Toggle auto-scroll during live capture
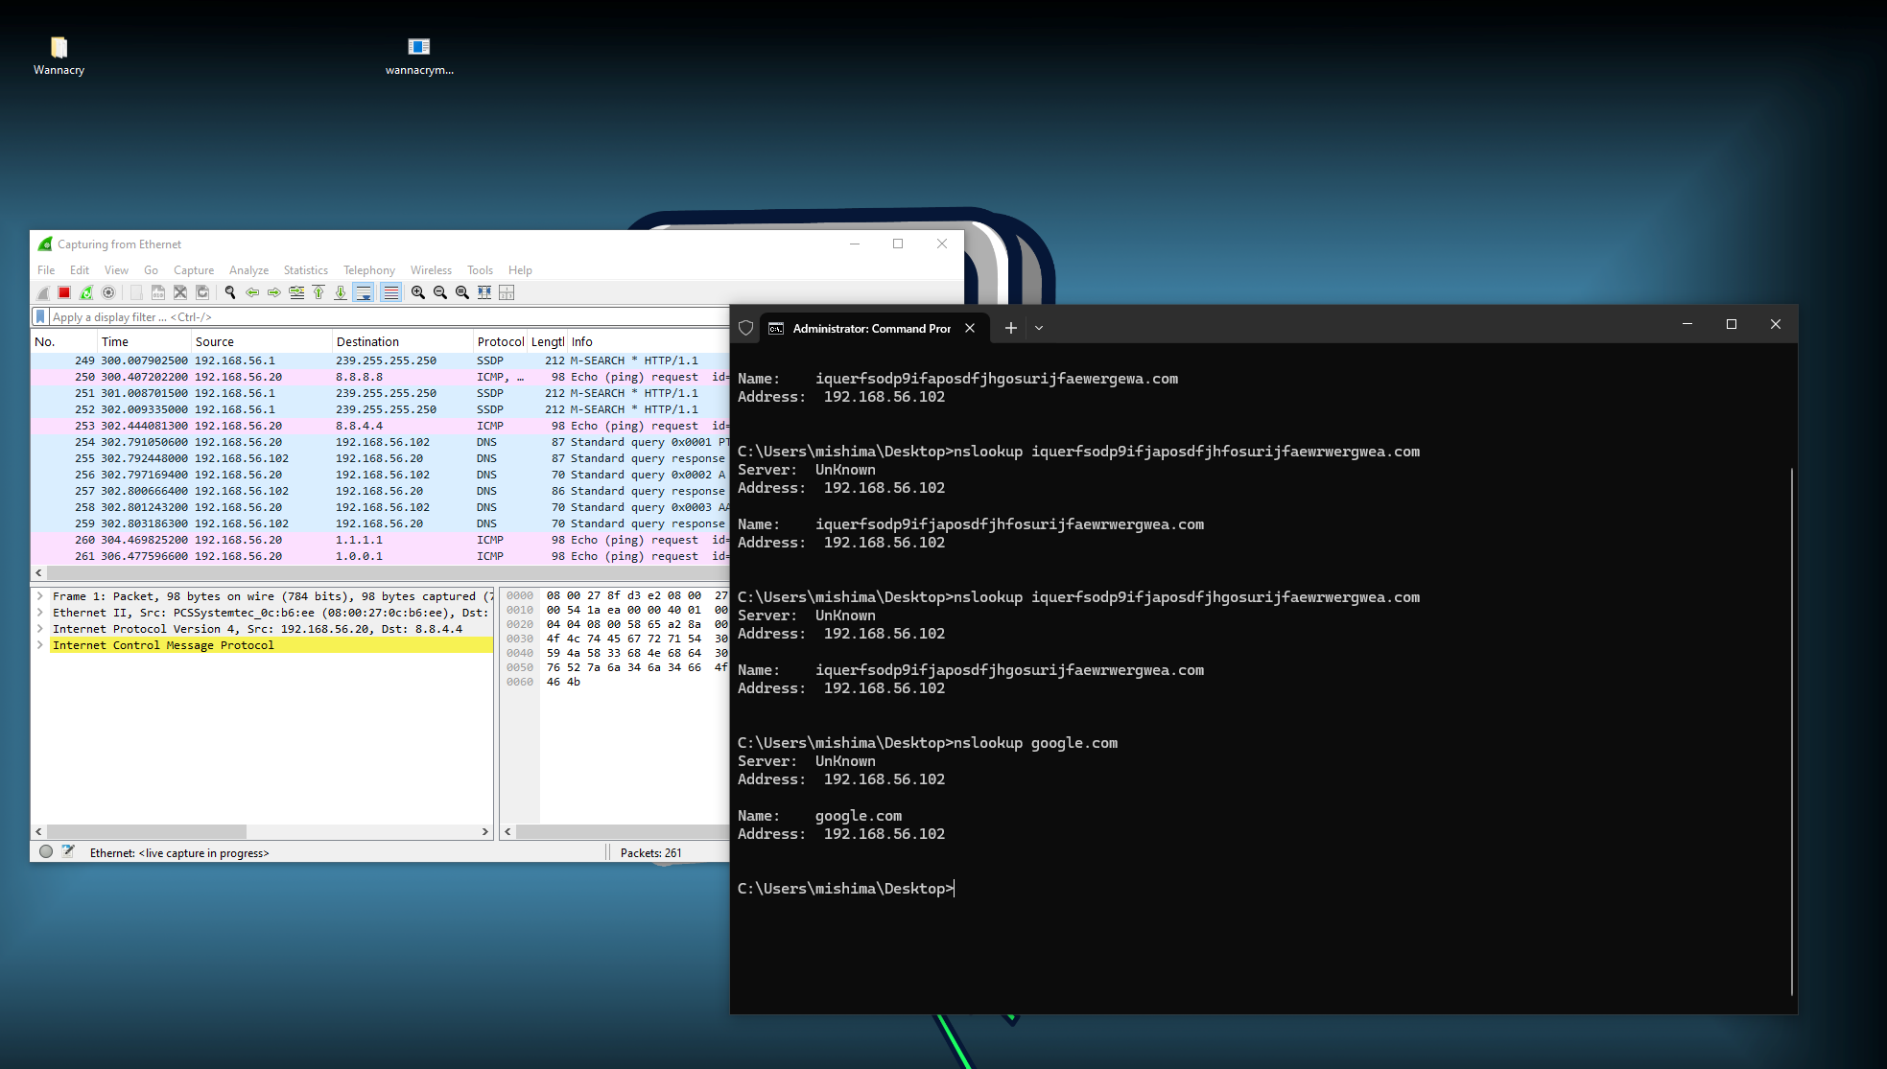 (364, 292)
